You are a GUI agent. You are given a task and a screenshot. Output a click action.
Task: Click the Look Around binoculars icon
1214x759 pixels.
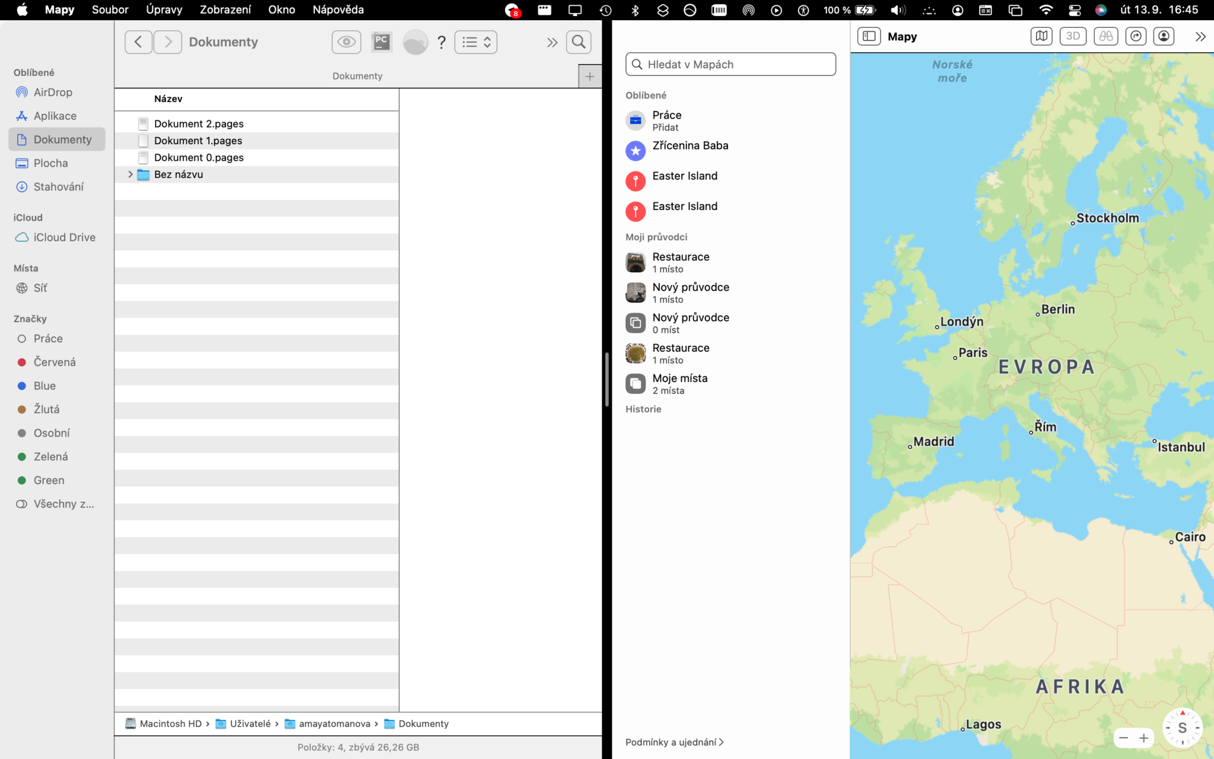(1106, 37)
